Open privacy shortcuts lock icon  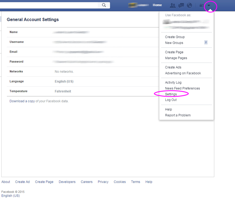(202, 5)
